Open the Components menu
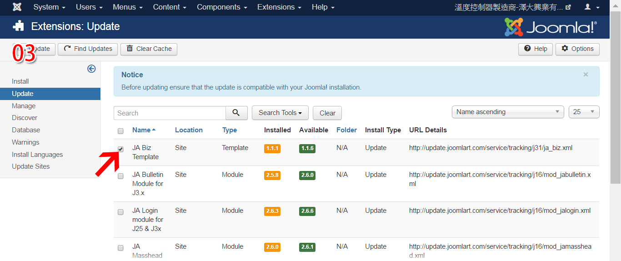Image resolution: width=621 pixels, height=261 pixels. tap(222, 7)
